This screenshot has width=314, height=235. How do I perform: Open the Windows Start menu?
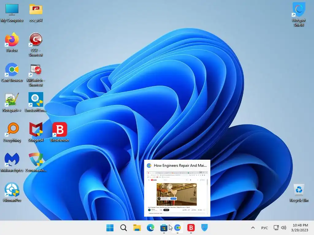pos(110,228)
